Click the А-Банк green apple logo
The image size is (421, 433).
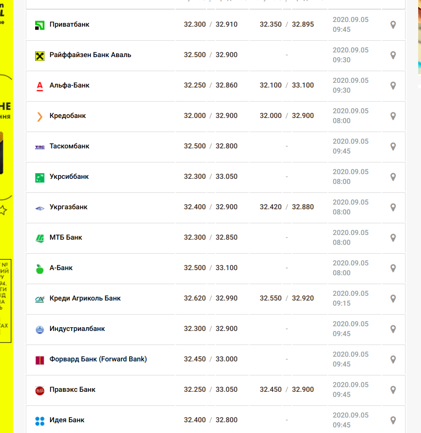(x=40, y=269)
